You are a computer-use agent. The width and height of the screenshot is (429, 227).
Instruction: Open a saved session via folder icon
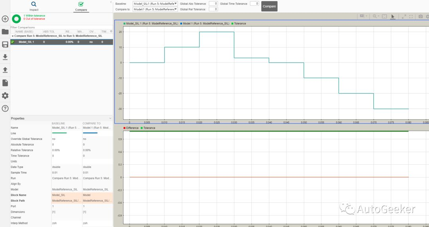click(x=5, y=32)
